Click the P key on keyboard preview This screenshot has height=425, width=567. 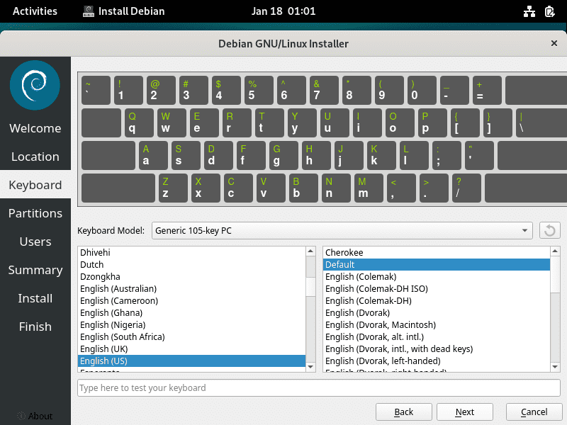pyautogui.click(x=432, y=123)
